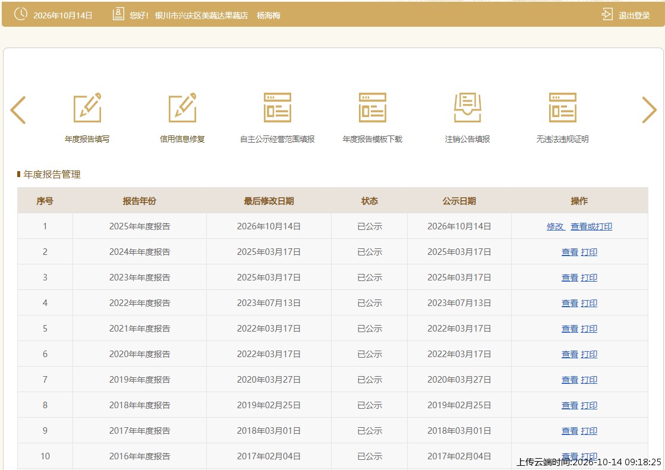This screenshot has width=665, height=470.
Task: Click the 最后修改日期 column header
Action: (269, 201)
